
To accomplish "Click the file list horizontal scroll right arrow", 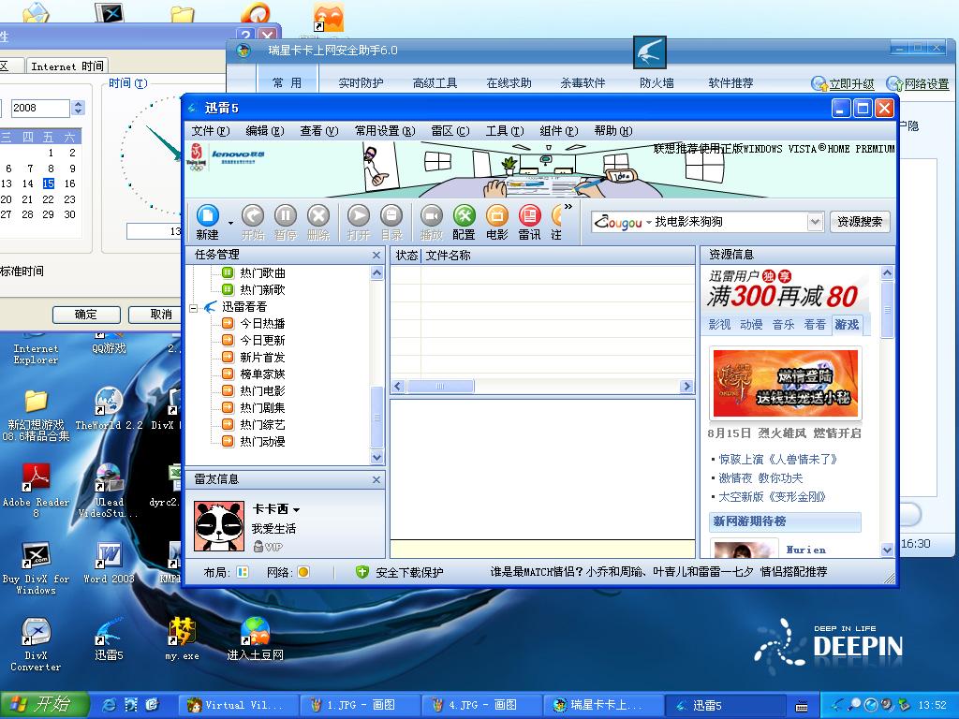I will [686, 387].
